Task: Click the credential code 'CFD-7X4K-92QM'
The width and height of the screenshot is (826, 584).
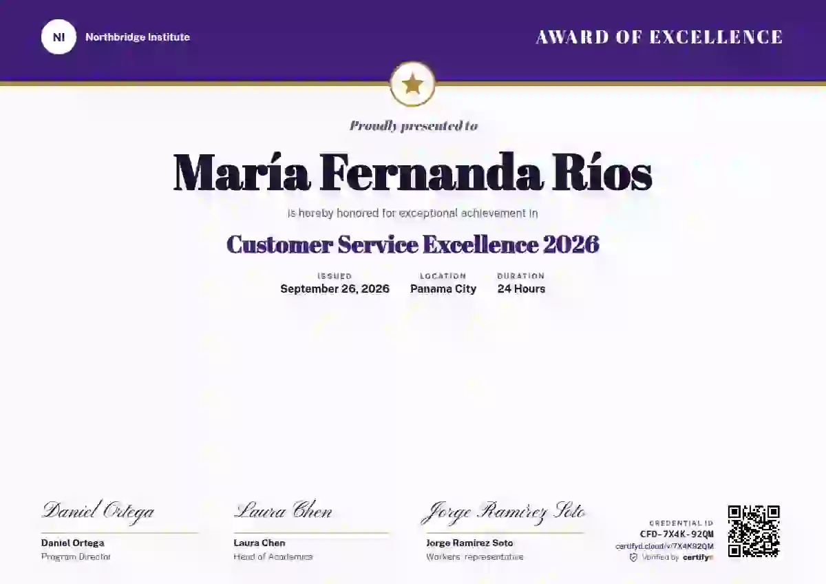Action: pos(677,534)
